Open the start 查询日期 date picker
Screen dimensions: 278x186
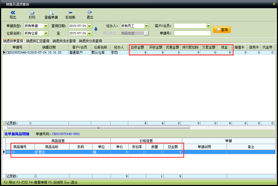[89, 26]
